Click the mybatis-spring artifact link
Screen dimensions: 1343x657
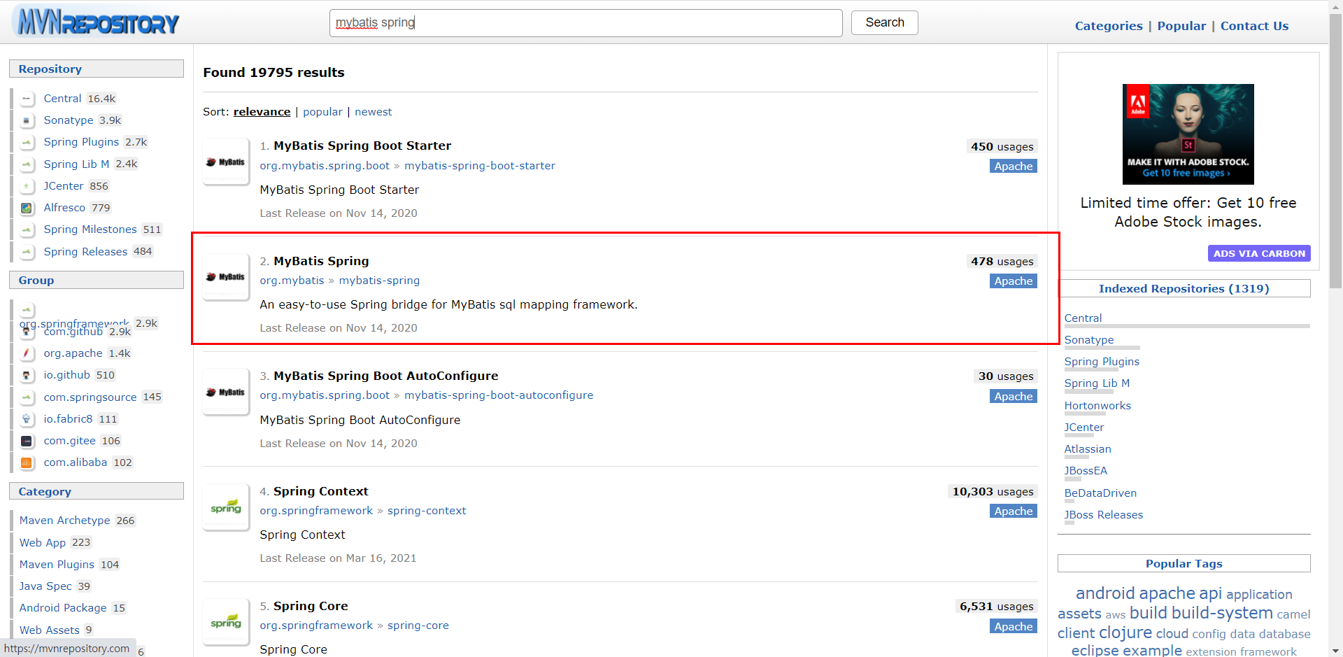(x=379, y=281)
